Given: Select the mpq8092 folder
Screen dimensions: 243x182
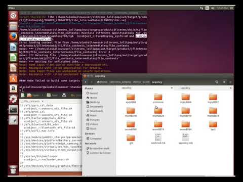Looking at the screenshot, I should [213, 98].
